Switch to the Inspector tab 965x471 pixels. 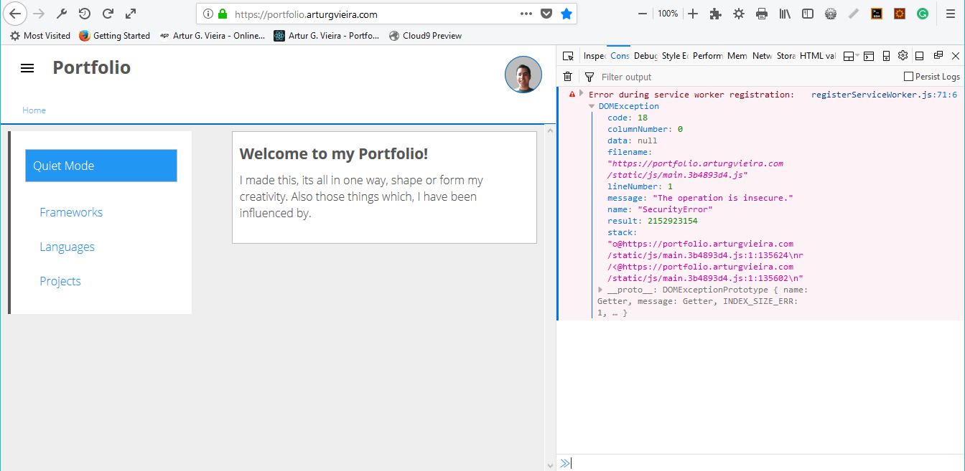(x=595, y=56)
